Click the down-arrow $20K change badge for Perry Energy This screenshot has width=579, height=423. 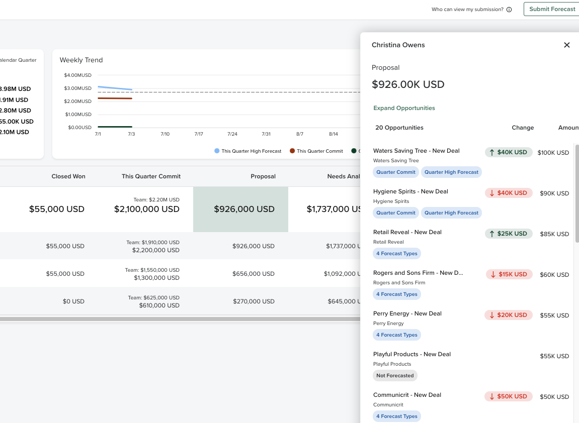point(508,315)
